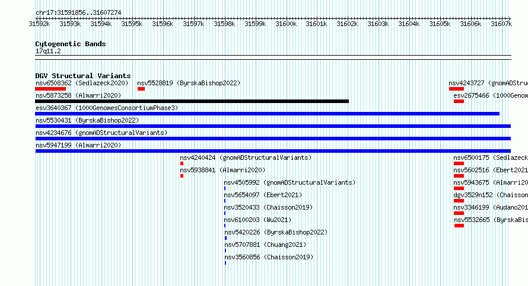Open variant link nsv5420226 (ByrskaBishop2022)

pos(276,232)
